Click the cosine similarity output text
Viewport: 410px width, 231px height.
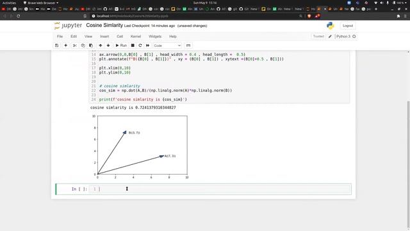133,108
